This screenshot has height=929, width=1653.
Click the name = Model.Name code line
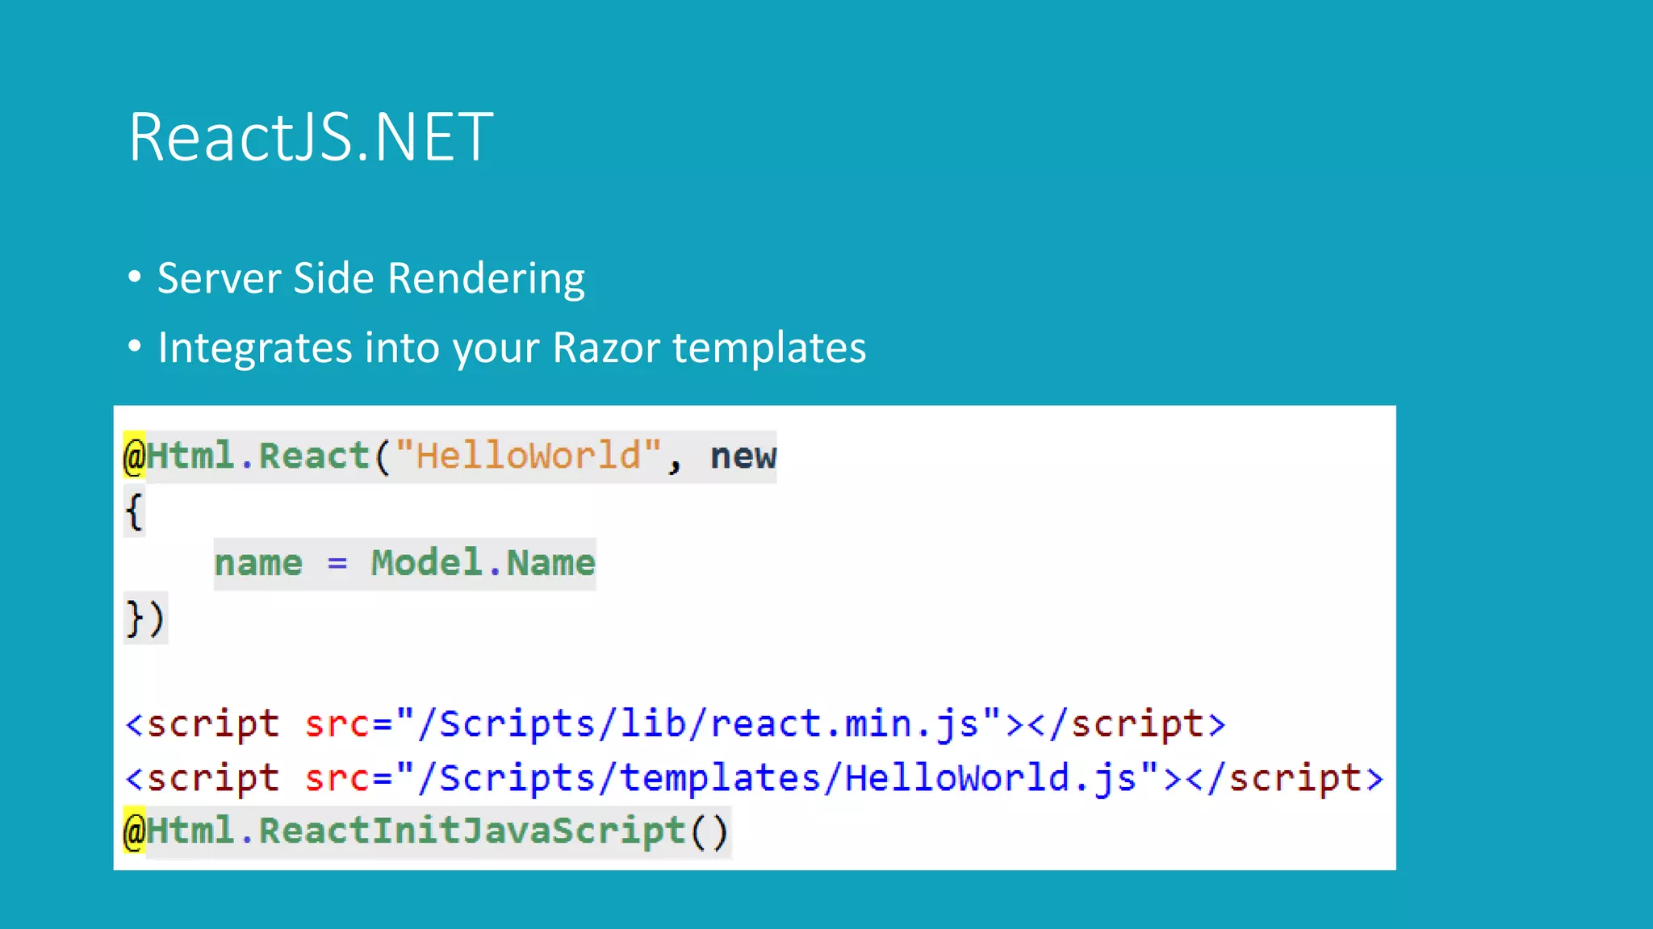404,563
